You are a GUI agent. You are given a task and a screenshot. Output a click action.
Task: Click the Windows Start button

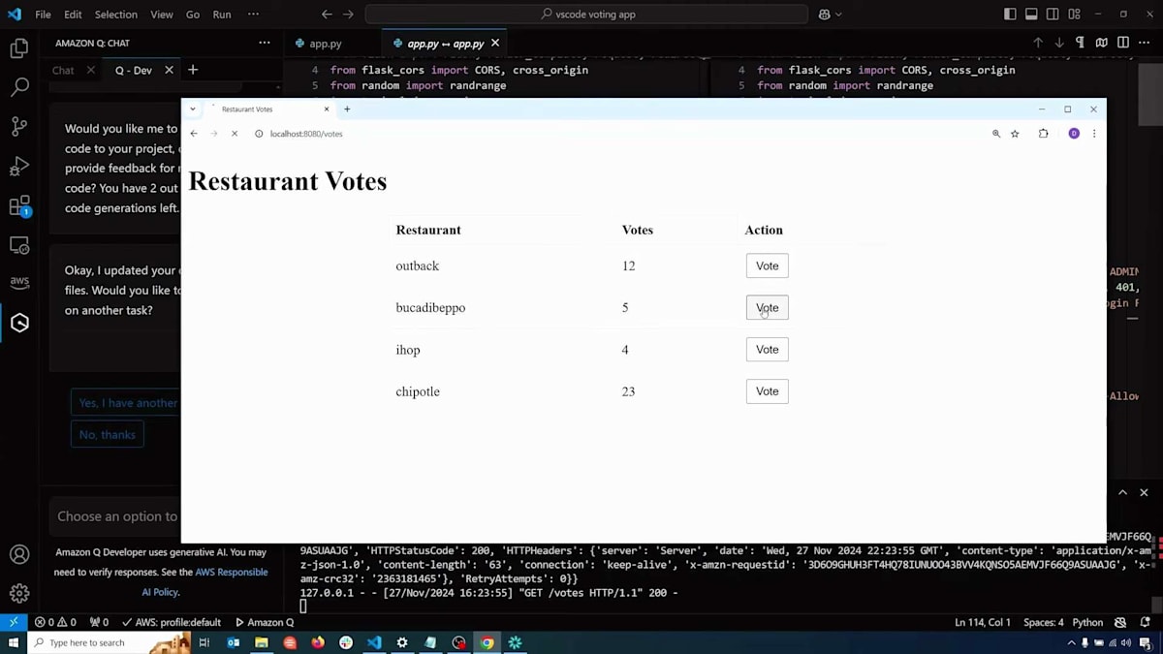coord(14,642)
